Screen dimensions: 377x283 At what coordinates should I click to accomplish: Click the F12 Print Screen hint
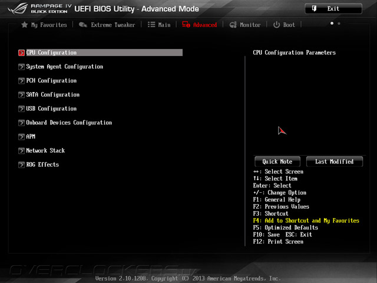pos(278,242)
